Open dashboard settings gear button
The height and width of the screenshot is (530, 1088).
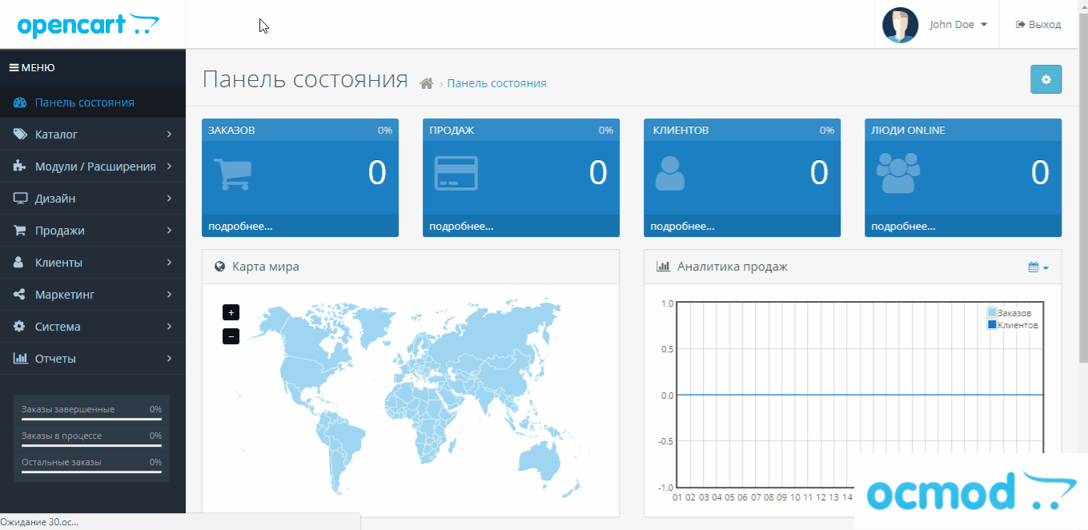pyautogui.click(x=1045, y=79)
